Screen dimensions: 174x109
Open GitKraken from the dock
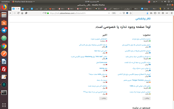(x=4, y=85)
